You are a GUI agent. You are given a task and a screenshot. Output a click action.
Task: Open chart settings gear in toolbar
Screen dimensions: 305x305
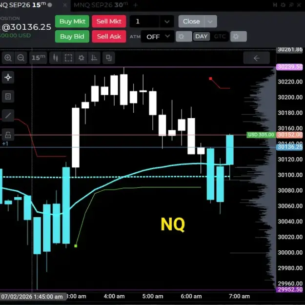[81, 58]
